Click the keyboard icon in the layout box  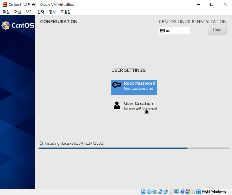coord(162,31)
